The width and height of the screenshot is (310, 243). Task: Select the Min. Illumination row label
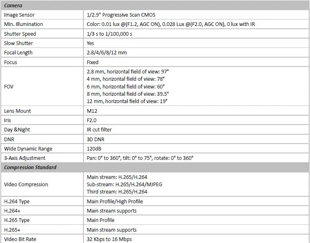23,24
